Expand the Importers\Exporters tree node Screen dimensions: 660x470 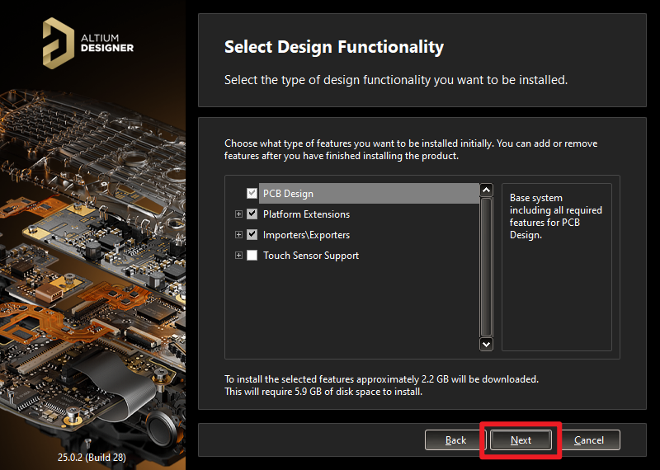[x=238, y=235]
